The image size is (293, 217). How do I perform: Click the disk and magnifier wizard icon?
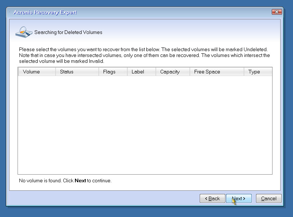click(23, 32)
